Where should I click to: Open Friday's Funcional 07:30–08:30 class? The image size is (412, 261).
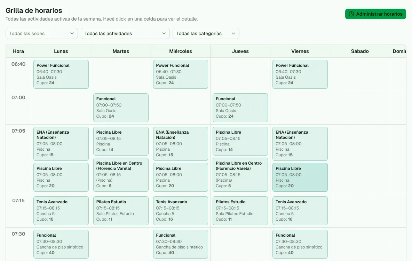tap(300, 244)
